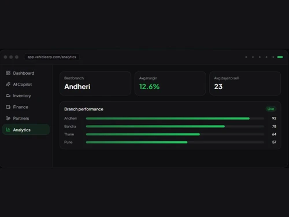The image size is (289, 217).
Task: Click the score value 64
Action: (274, 134)
